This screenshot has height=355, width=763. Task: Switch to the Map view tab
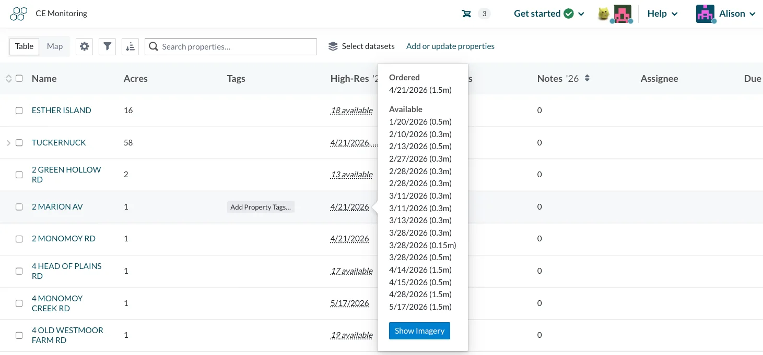pyautogui.click(x=55, y=46)
